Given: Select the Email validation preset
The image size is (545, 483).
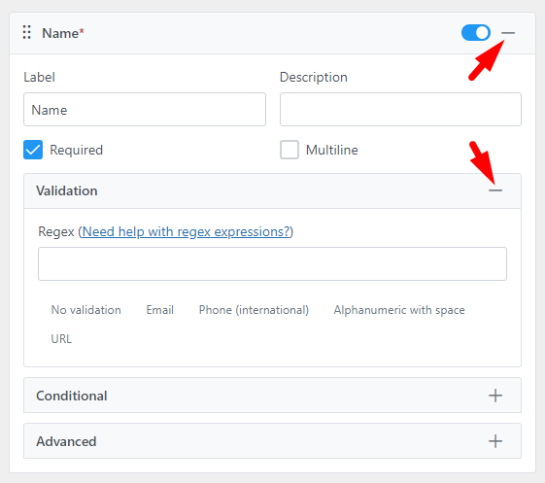Looking at the screenshot, I should [160, 310].
